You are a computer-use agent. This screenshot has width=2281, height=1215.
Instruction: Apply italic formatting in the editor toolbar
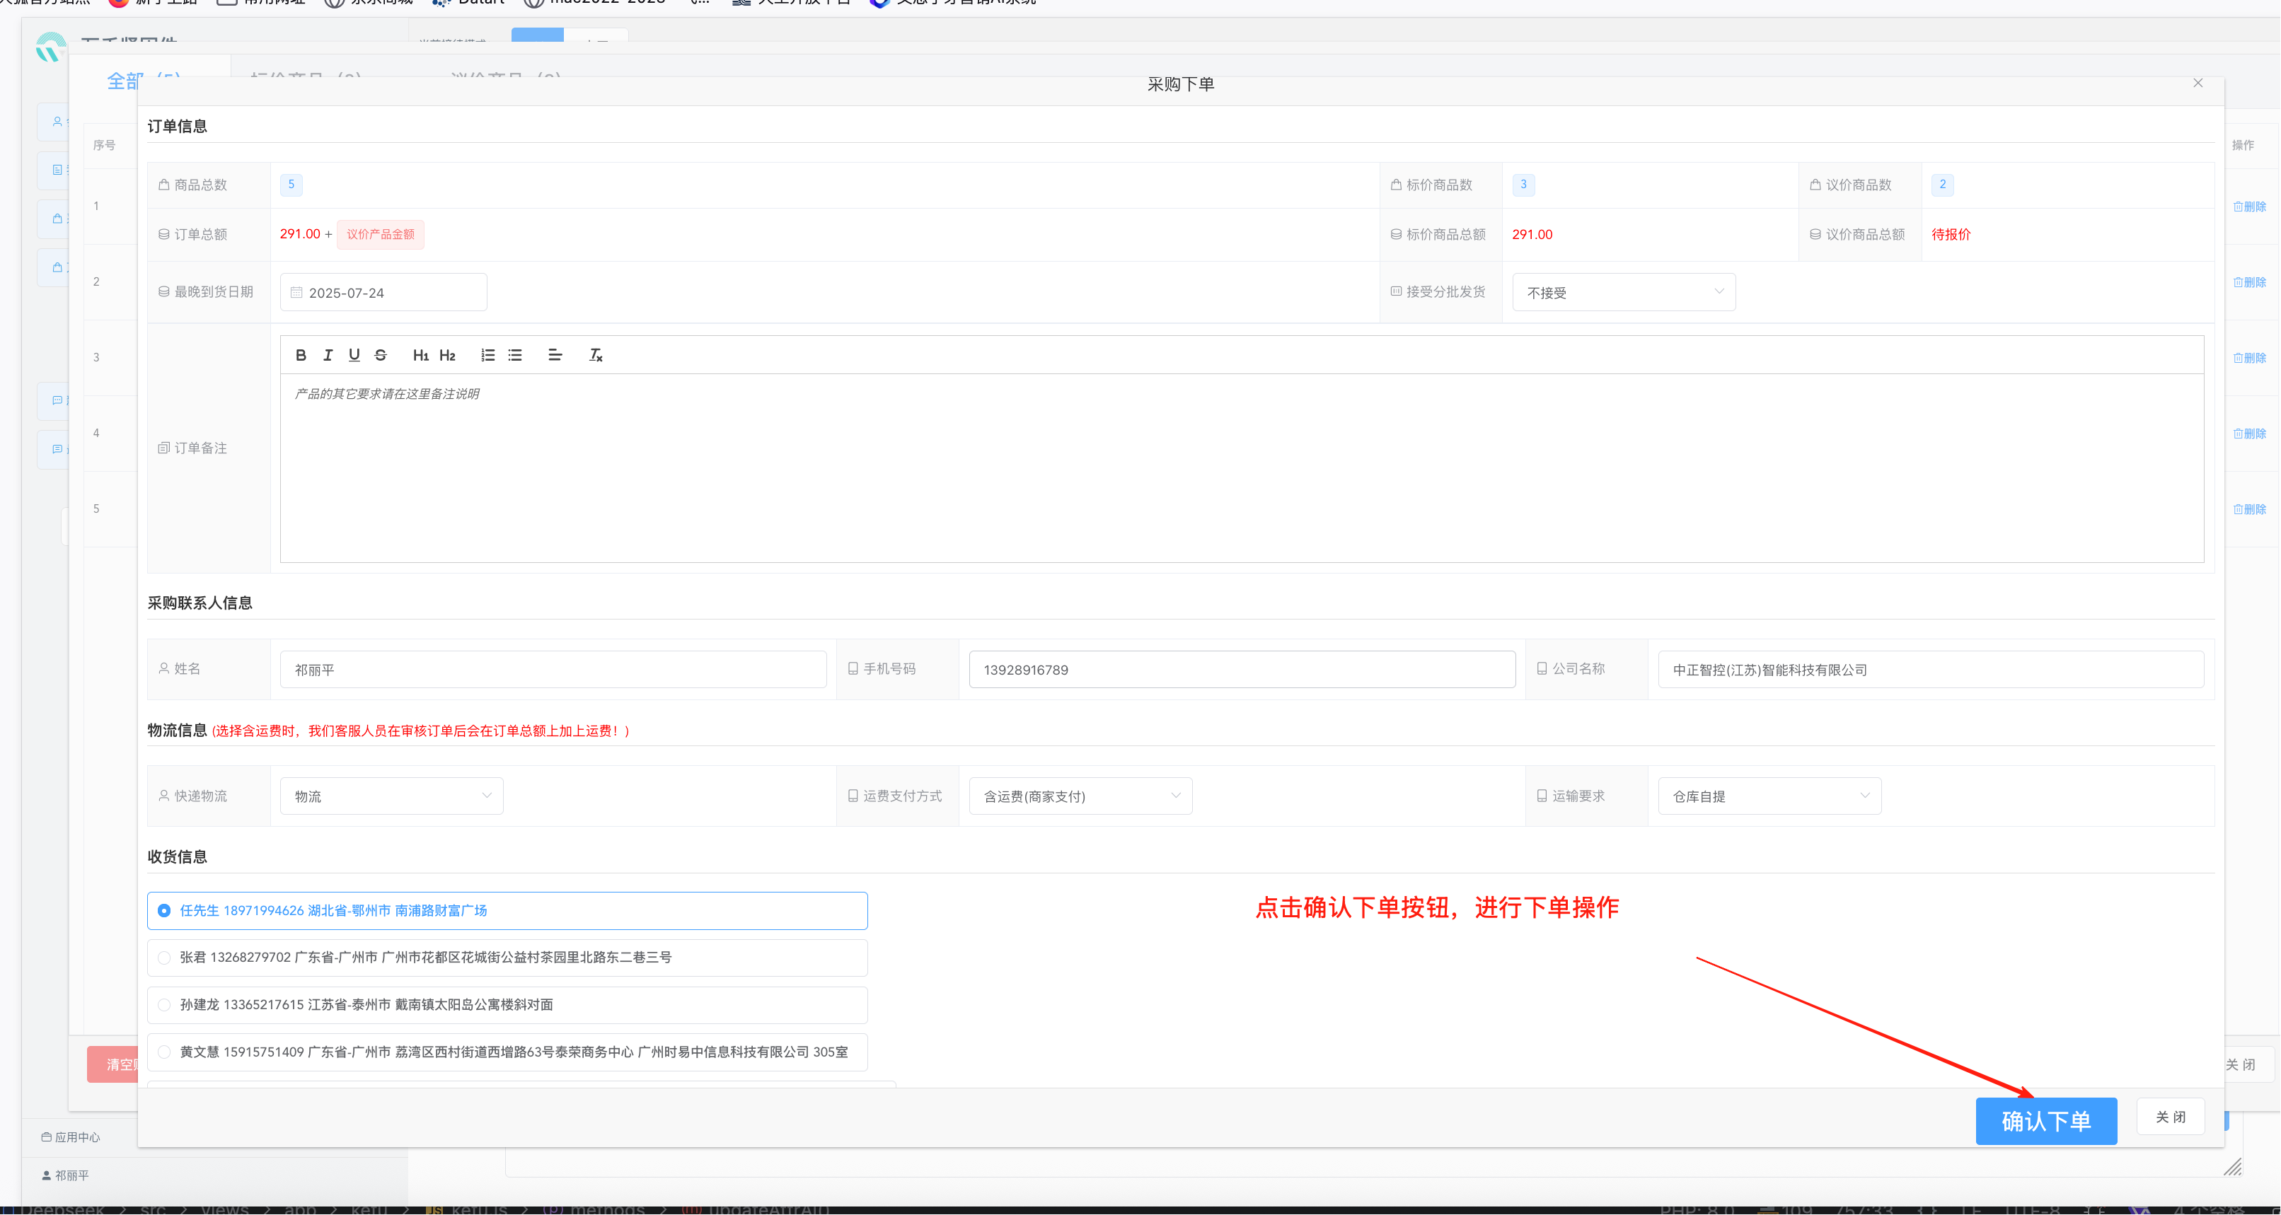click(x=328, y=355)
